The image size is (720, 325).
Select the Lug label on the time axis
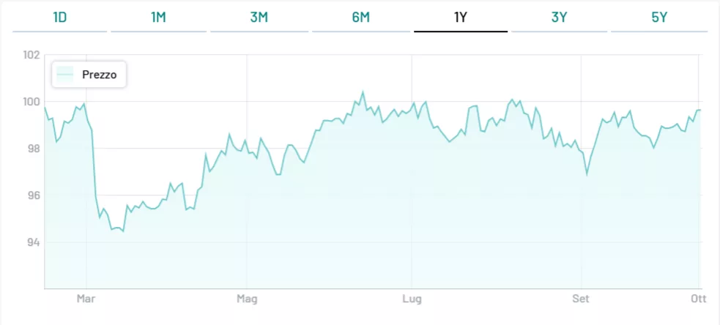412,299
